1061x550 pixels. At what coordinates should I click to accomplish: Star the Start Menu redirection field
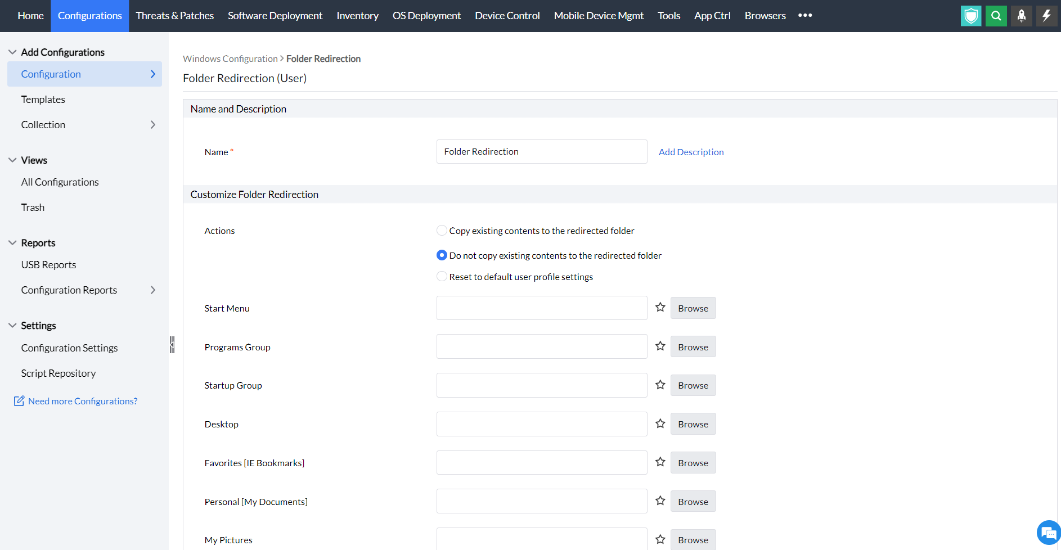tap(660, 307)
